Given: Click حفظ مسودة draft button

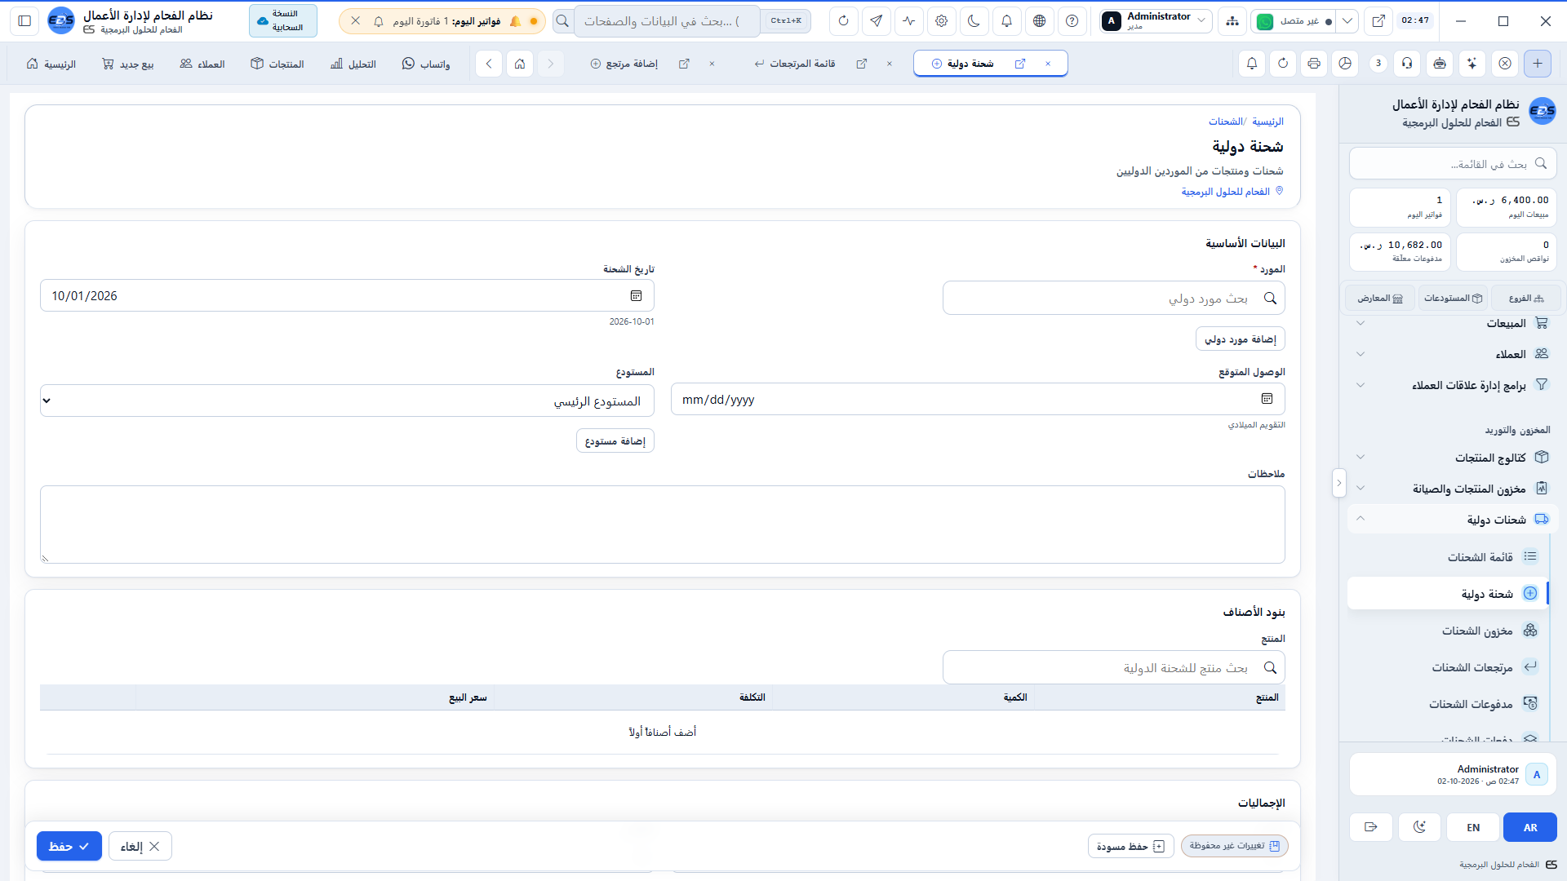Looking at the screenshot, I should tap(1130, 846).
